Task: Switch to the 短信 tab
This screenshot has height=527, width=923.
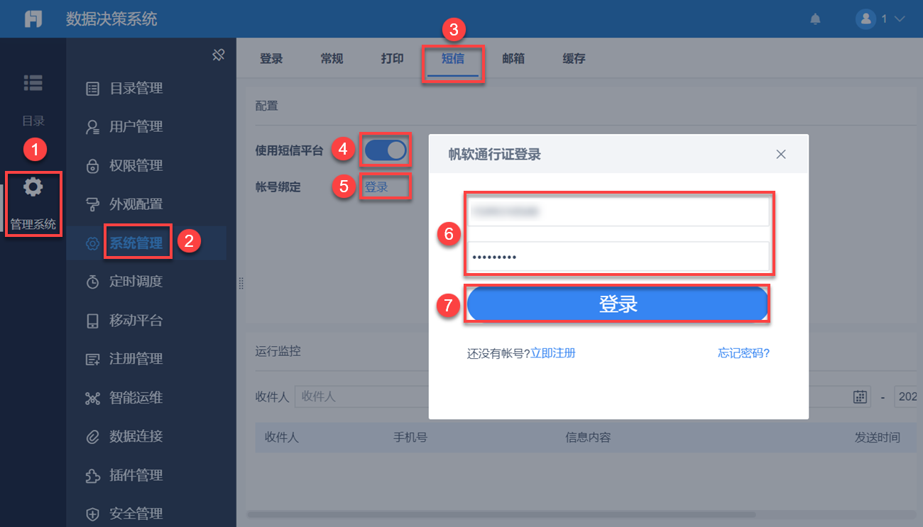Action: click(453, 59)
